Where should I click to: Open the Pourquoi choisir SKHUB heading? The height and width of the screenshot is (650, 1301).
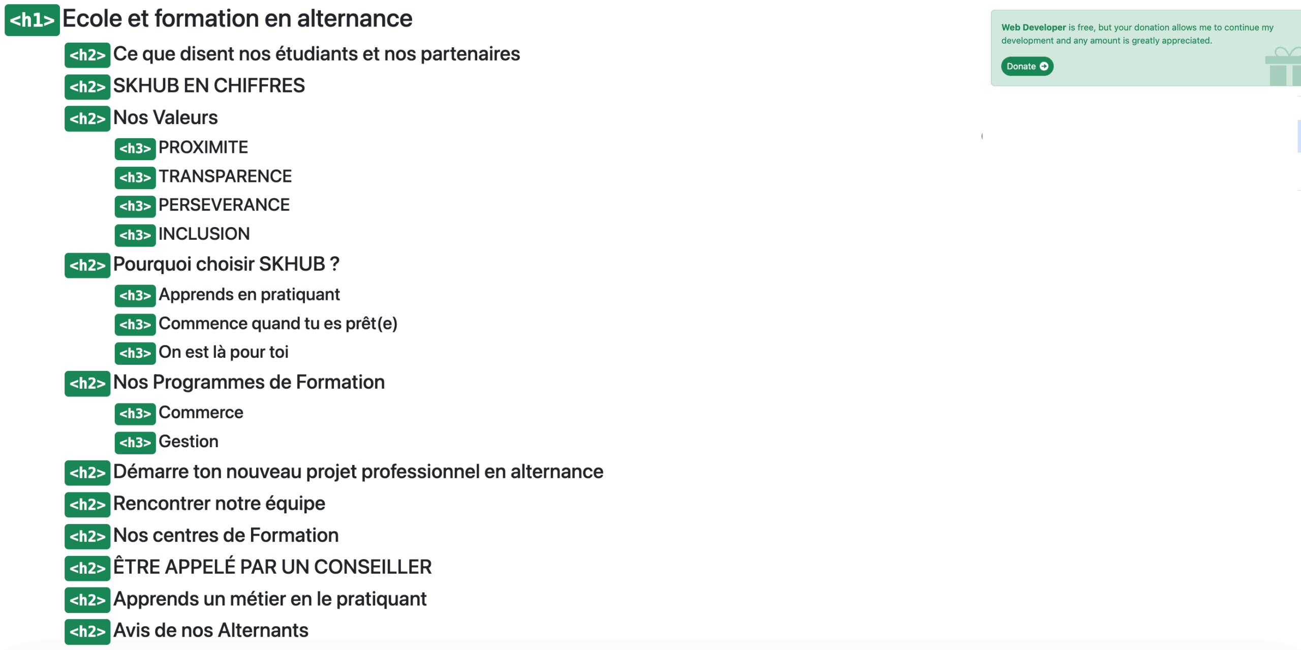pyautogui.click(x=226, y=264)
